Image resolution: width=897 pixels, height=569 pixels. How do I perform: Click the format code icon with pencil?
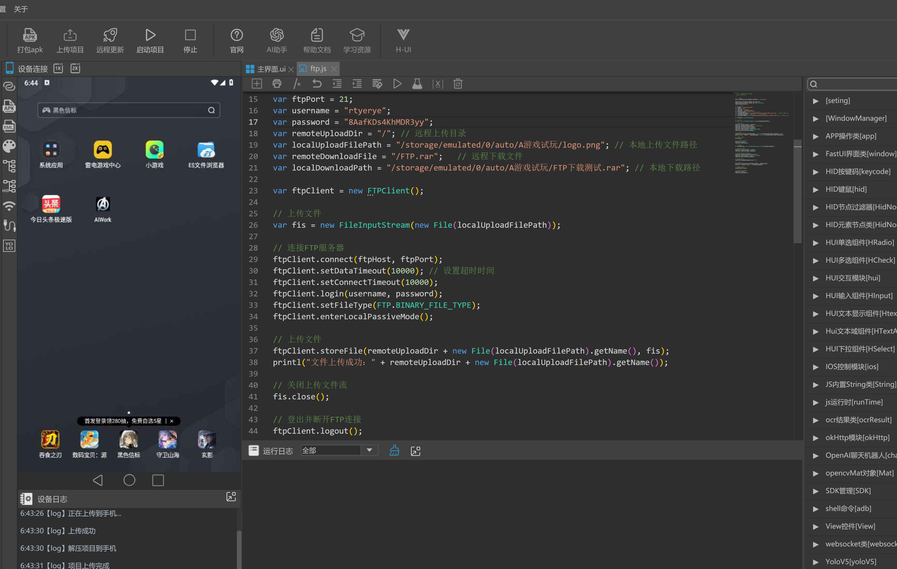[377, 84]
